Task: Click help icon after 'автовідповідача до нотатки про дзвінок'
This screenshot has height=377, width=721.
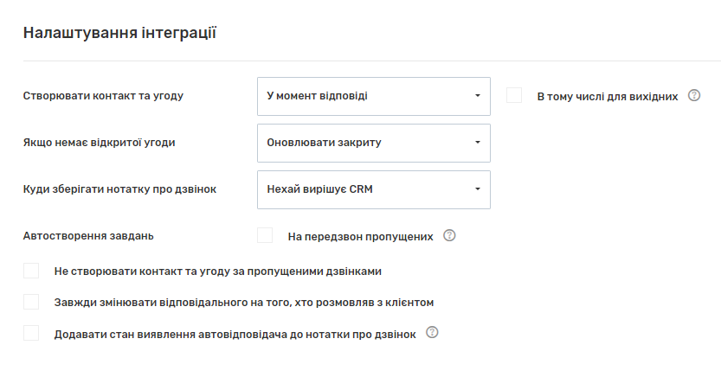Action: (433, 332)
